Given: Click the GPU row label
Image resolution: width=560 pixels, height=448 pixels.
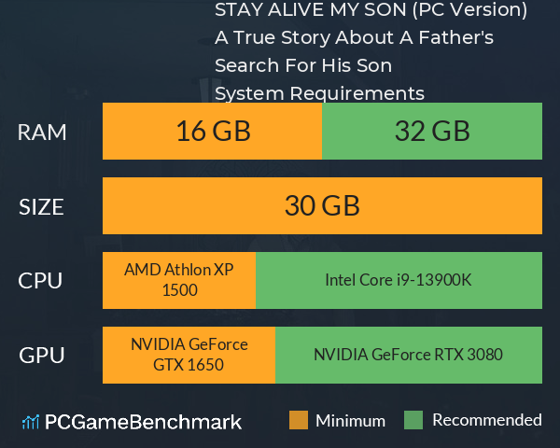Looking at the screenshot, I should coord(41,355).
